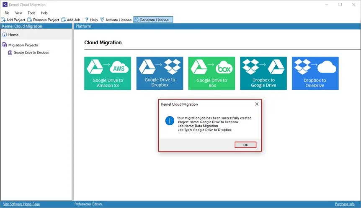Choose the Dropbox to Google Drive tile
The width and height of the screenshot is (361, 208).
click(263, 74)
